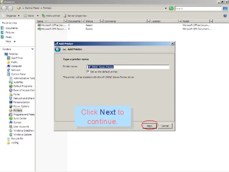Click the Programs and Features icon
This screenshot has width=229, height=172.
coord(11,114)
